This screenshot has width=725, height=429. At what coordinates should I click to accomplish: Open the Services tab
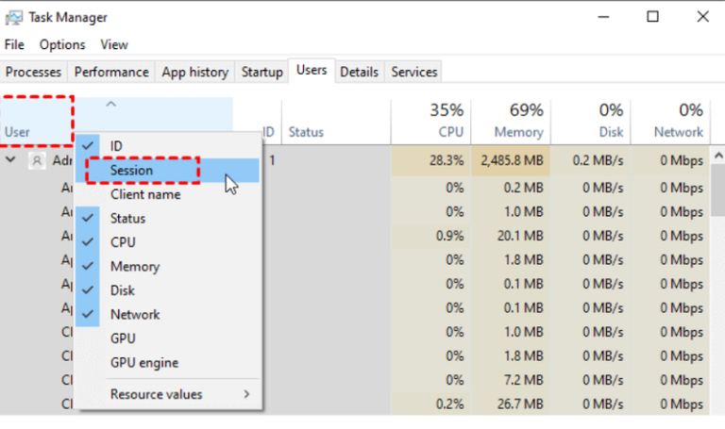tap(413, 72)
